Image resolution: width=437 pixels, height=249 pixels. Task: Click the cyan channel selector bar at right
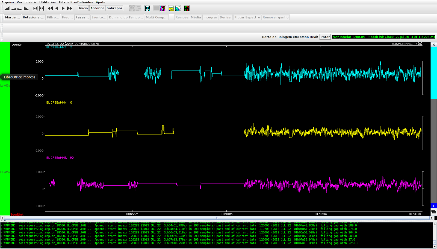click(433, 73)
